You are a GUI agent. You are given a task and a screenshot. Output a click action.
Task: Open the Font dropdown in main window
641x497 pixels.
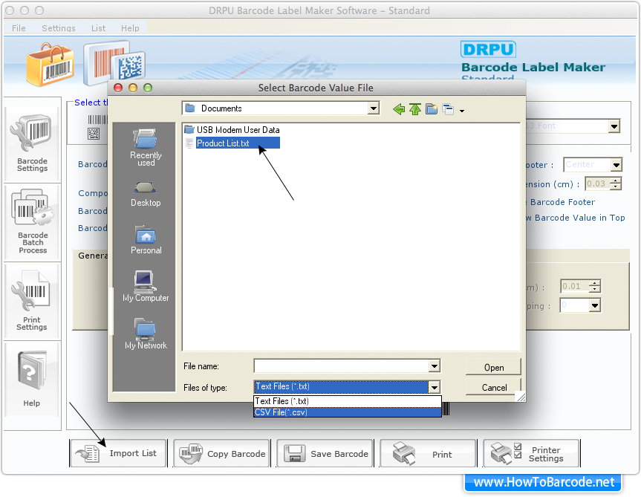[614, 126]
